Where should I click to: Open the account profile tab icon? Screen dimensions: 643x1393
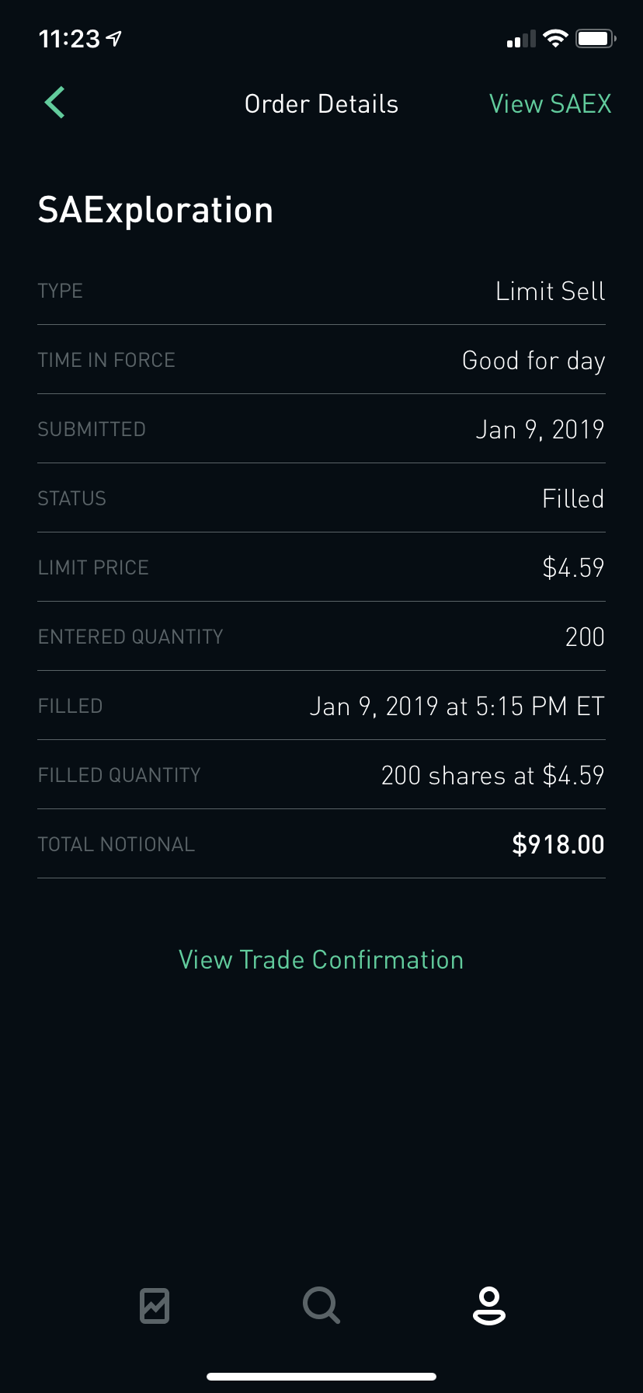tap(488, 1305)
